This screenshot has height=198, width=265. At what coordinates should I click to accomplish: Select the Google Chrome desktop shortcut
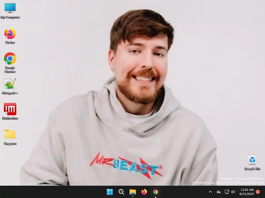(10, 63)
